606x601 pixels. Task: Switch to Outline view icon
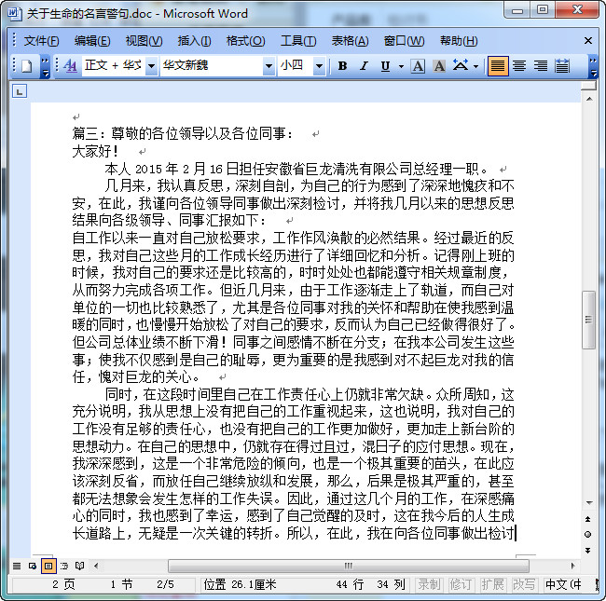tap(64, 567)
